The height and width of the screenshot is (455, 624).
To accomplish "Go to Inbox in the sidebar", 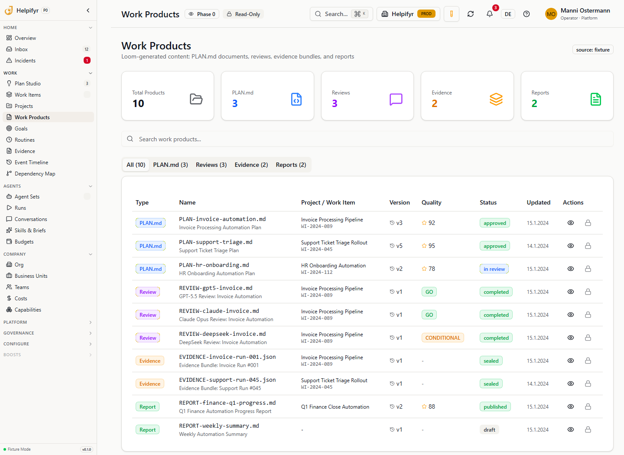I will 48,49.
